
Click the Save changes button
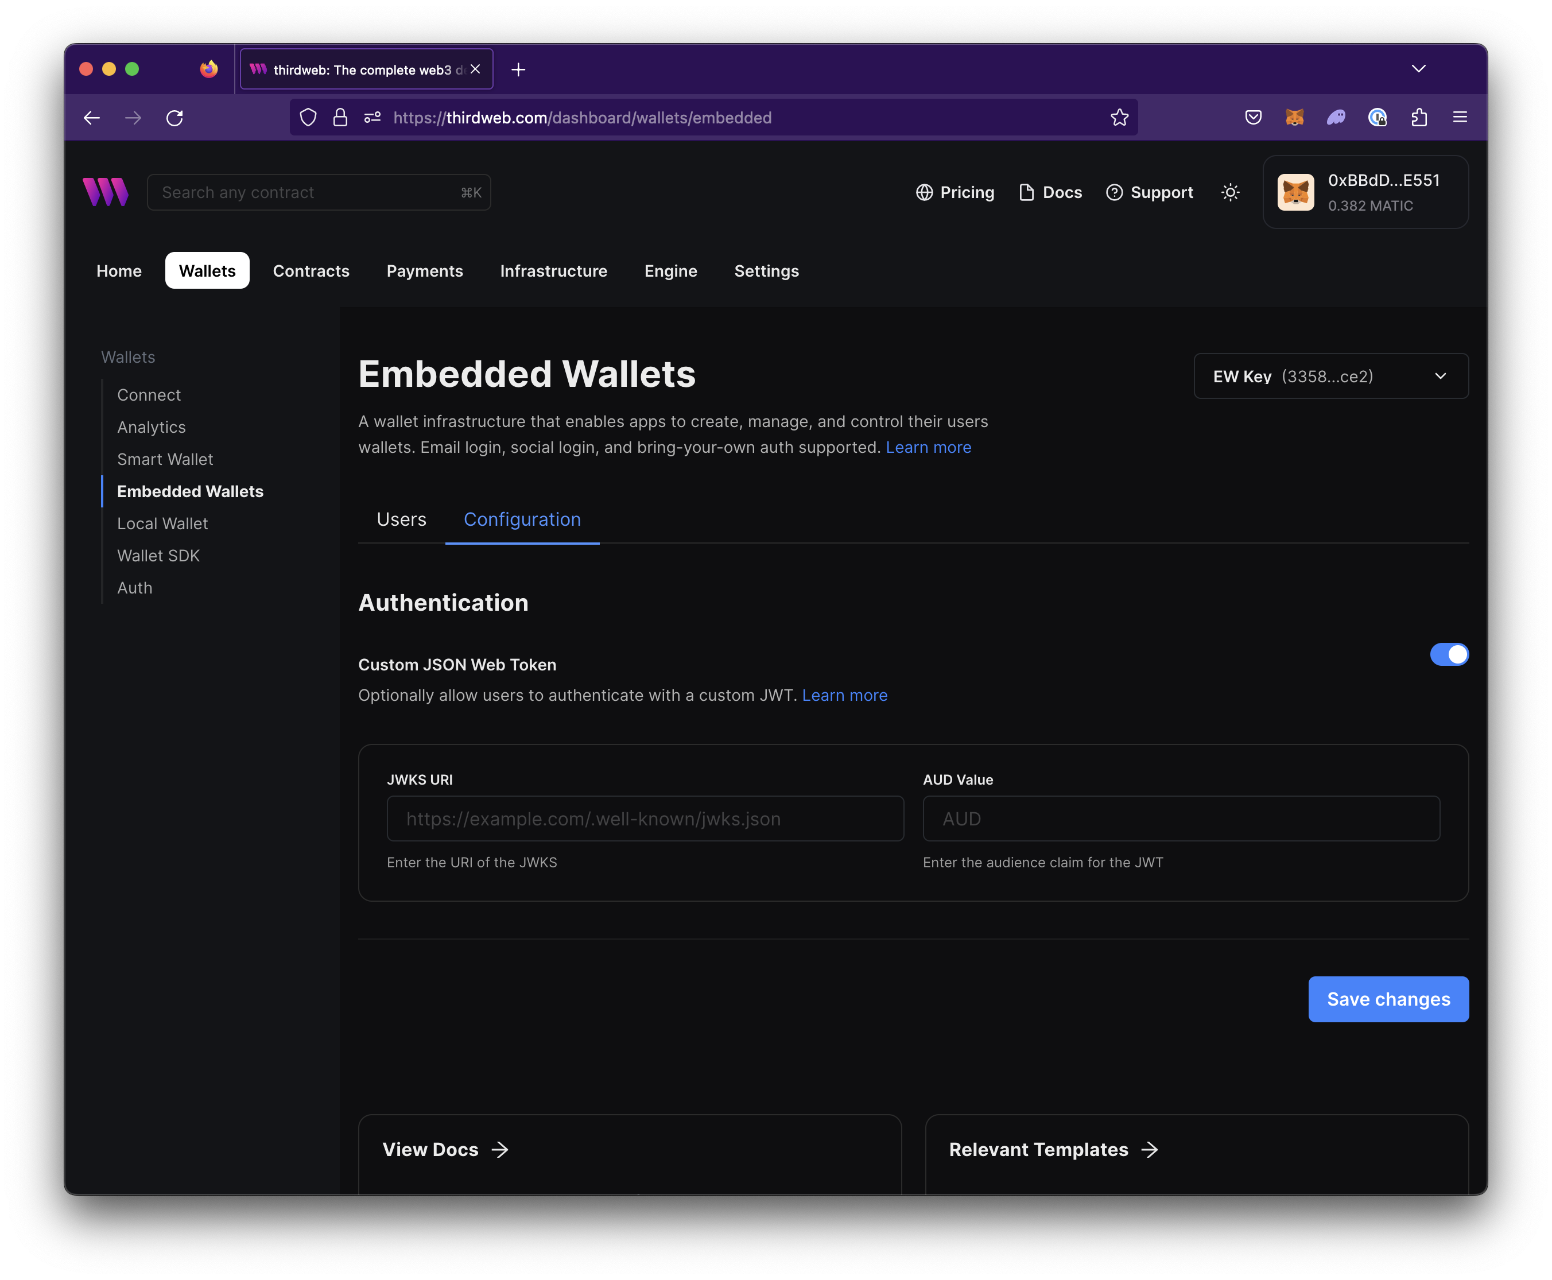(x=1388, y=999)
